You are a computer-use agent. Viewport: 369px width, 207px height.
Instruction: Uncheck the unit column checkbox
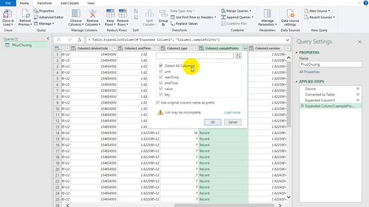point(161,71)
